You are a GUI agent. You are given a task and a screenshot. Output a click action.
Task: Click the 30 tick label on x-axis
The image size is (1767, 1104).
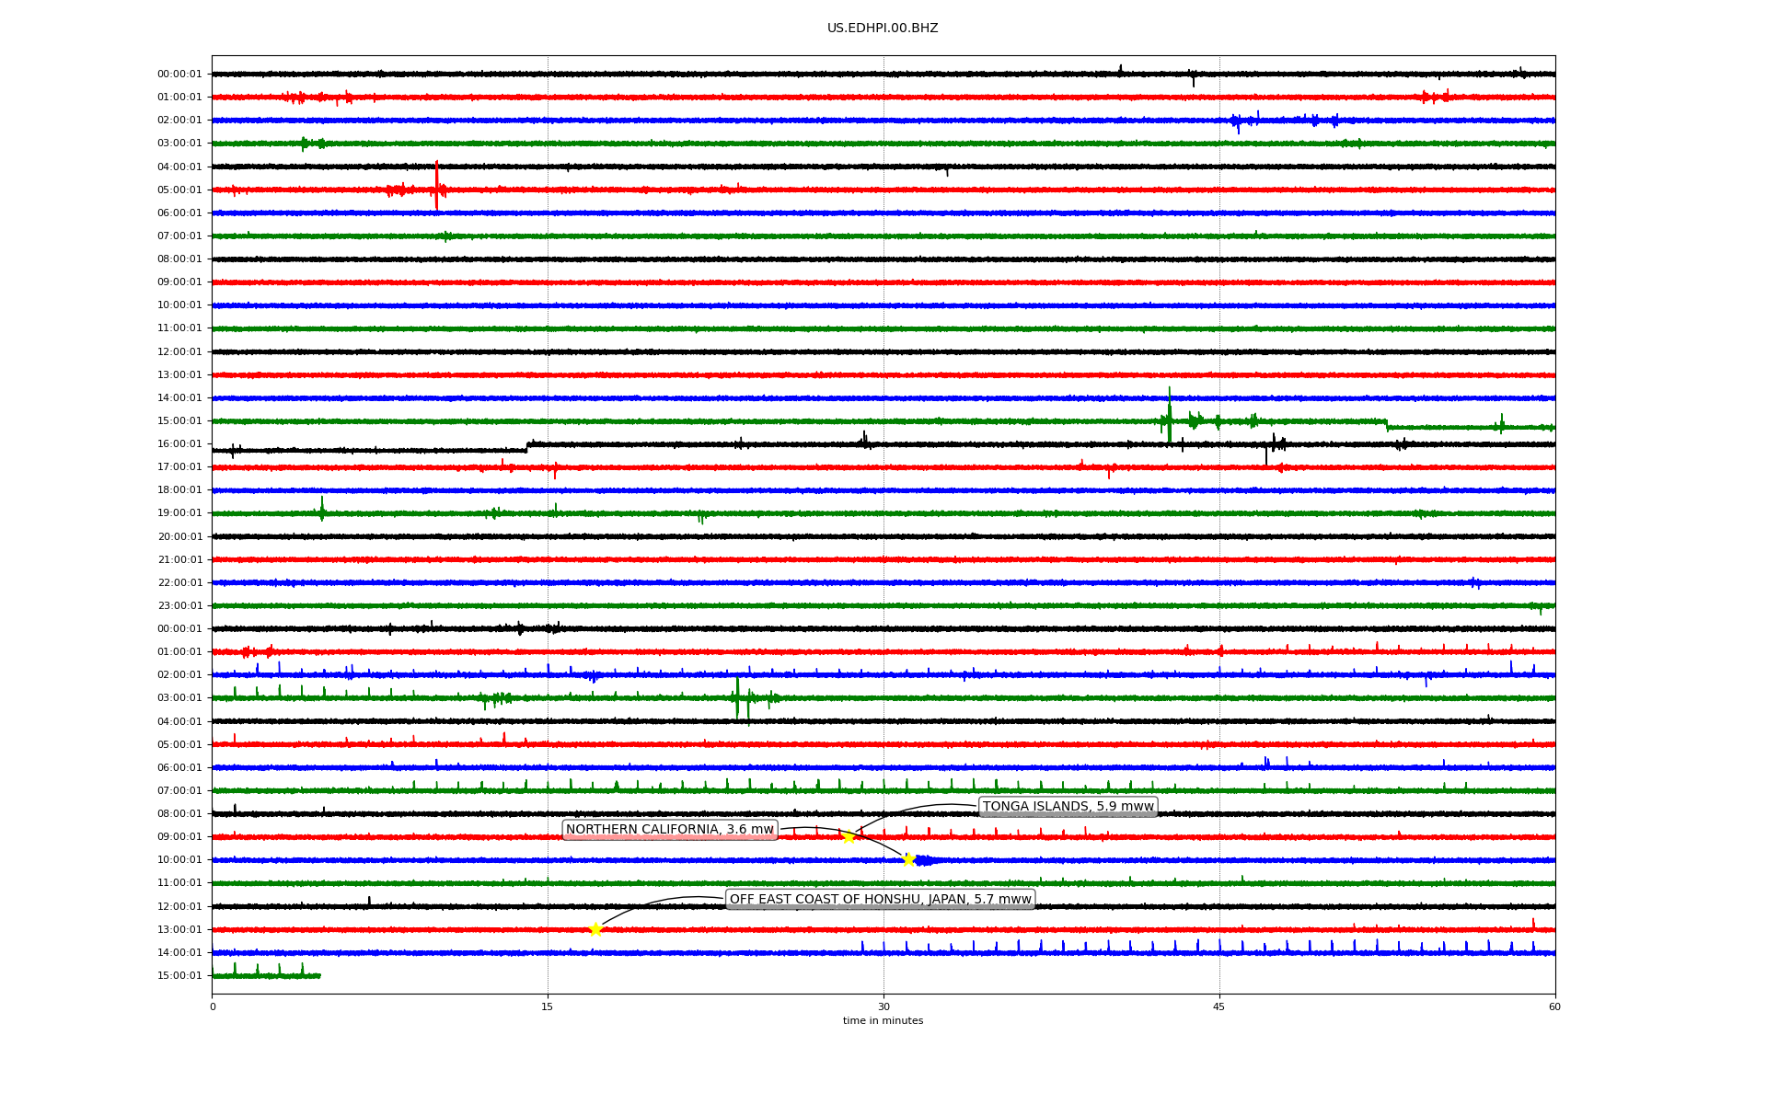883,1006
